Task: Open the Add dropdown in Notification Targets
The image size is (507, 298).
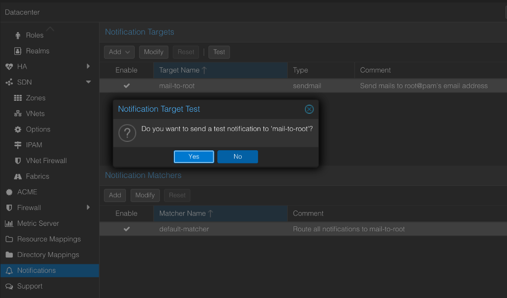Action: pos(119,52)
